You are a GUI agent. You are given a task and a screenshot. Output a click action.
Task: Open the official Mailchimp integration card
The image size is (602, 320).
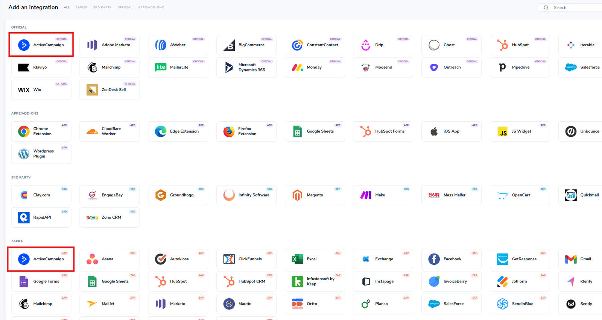109,67
